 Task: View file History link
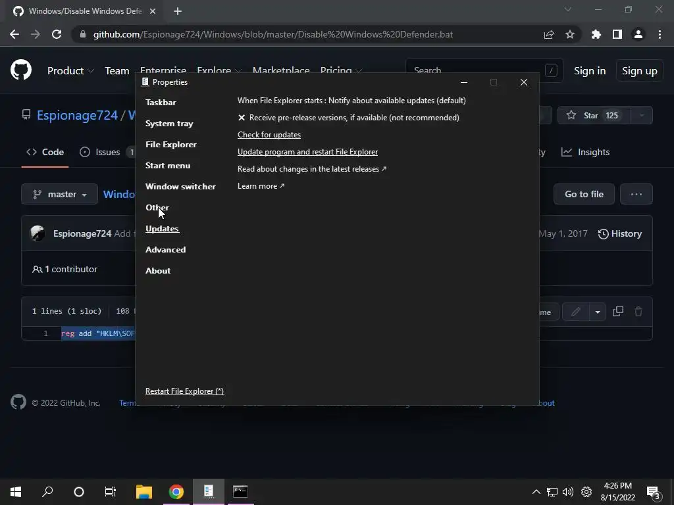click(x=620, y=233)
